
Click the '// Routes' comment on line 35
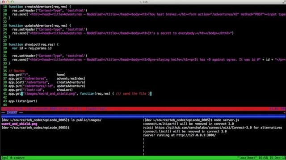(x=17, y=71)
